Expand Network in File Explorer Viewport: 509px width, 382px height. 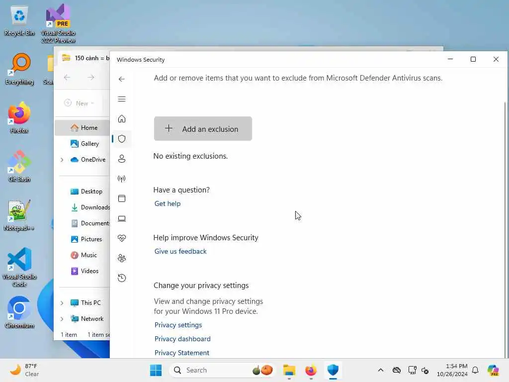[62, 319]
